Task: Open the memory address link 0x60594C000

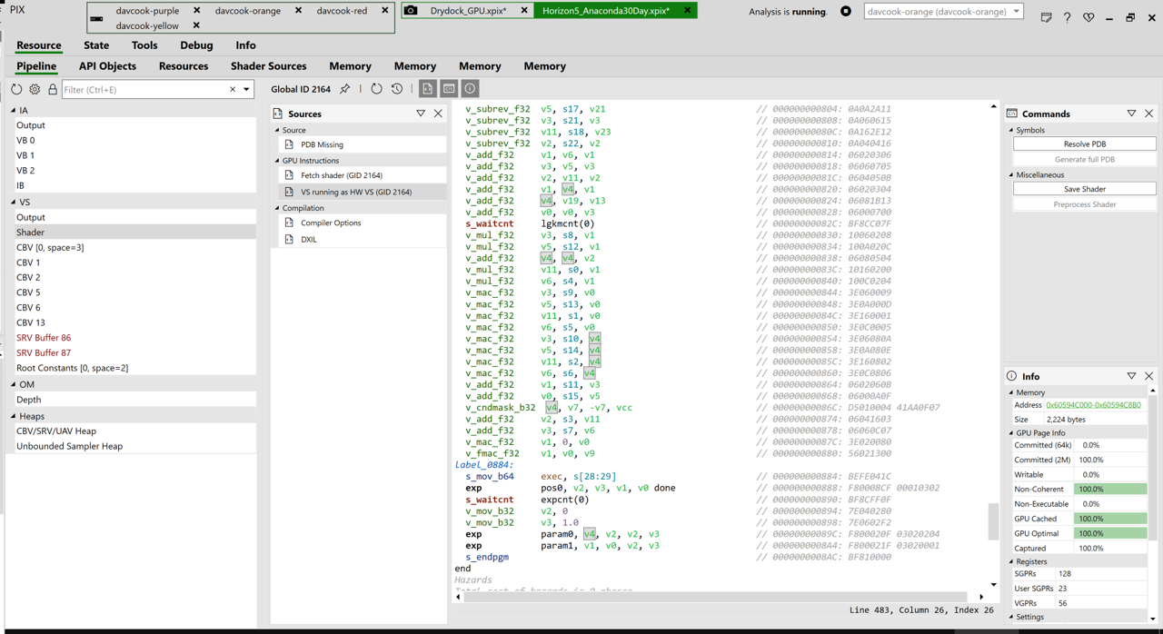Action: (x=1093, y=405)
